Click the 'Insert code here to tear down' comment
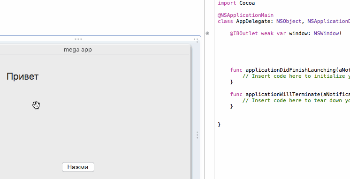 (x=296, y=101)
